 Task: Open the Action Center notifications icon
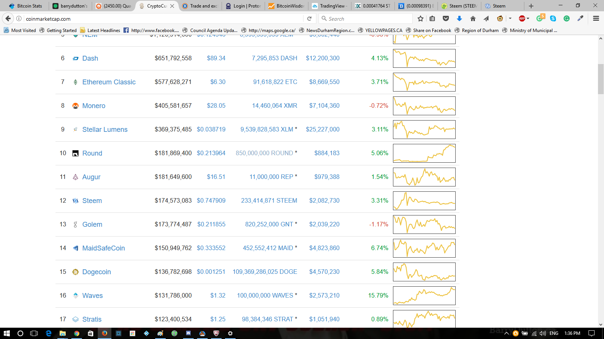(592, 333)
